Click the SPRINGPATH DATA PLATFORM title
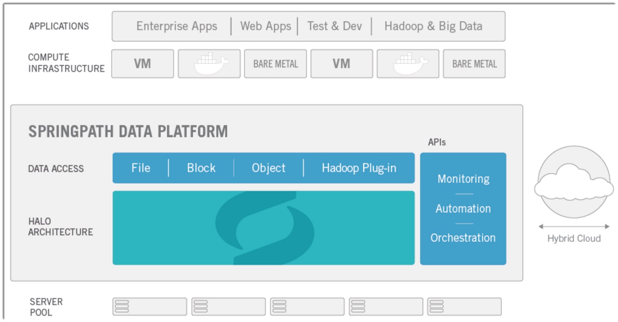Screen dimensions: 618x322 click(x=128, y=131)
